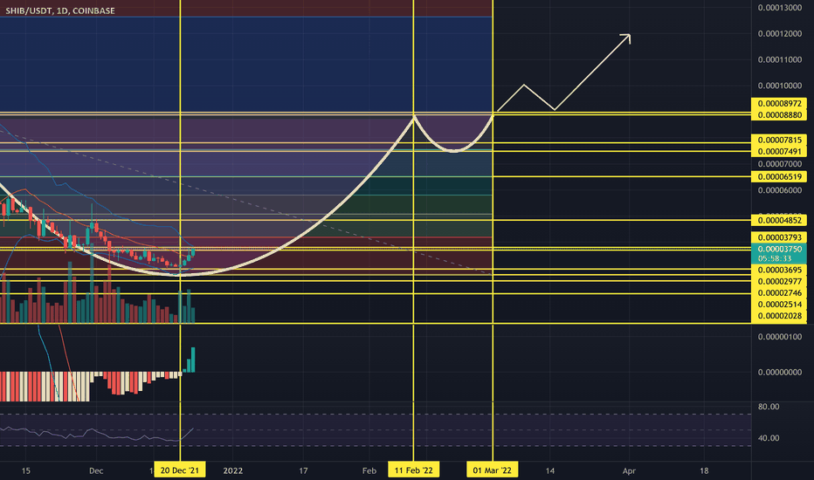Viewport: 814px width, 480px height.
Task: Click the 2022 label on time axis
Action: (233, 470)
